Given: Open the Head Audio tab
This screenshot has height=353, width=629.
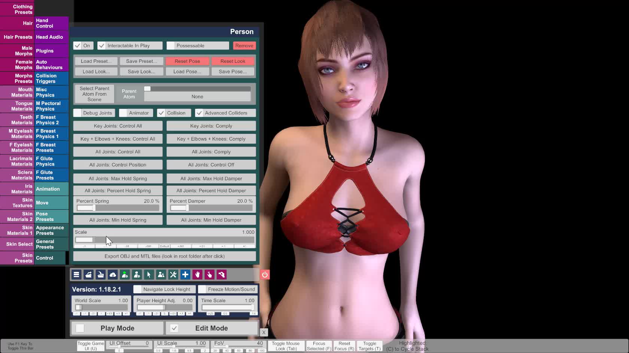Looking at the screenshot, I should [x=51, y=37].
